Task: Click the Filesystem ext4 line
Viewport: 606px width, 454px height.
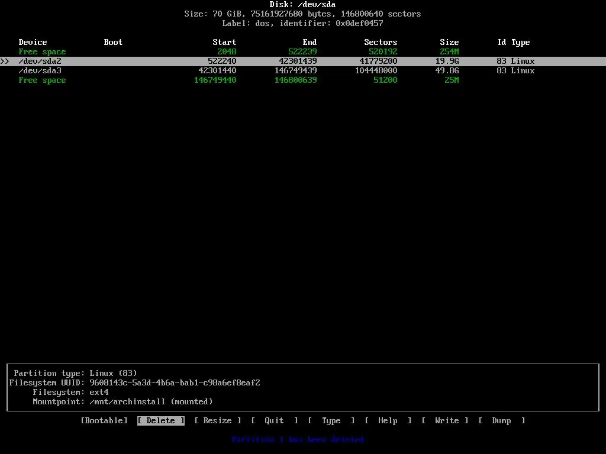Action: click(71, 393)
